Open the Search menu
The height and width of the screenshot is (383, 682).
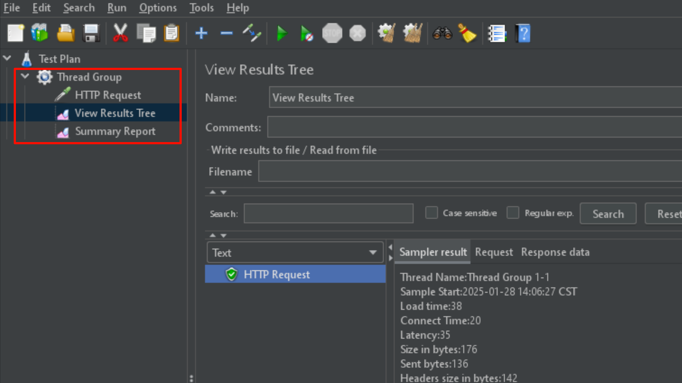click(x=79, y=8)
